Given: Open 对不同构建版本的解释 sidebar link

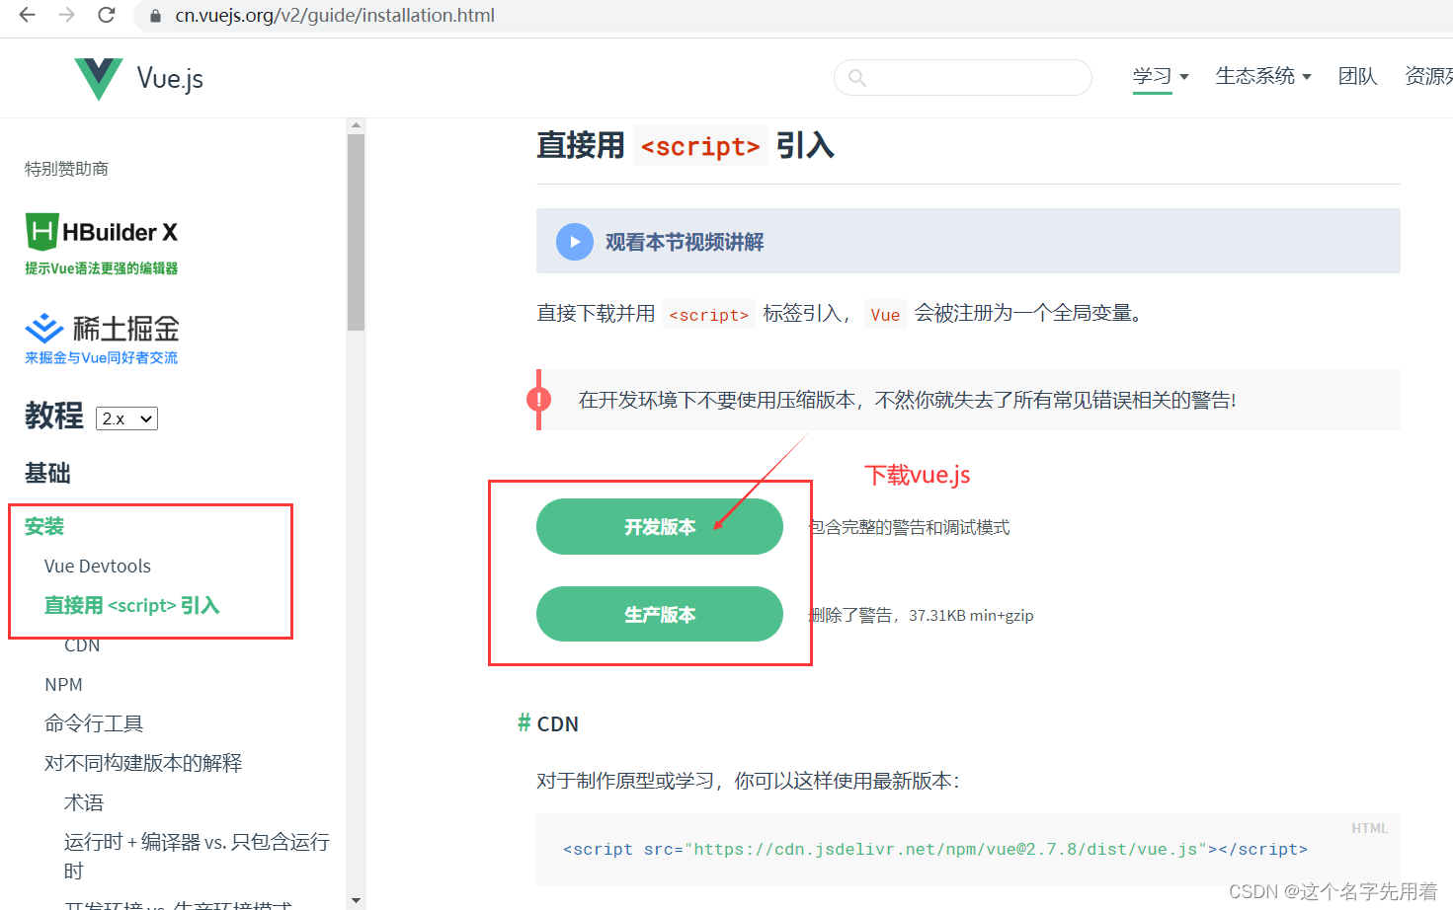Looking at the screenshot, I should point(143,763).
